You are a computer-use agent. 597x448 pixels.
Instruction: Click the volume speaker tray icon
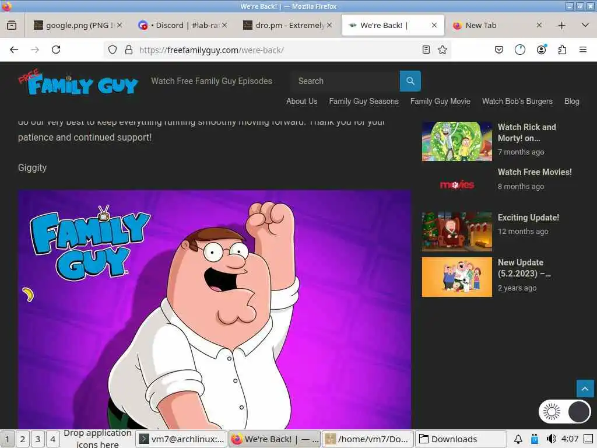coord(551,439)
